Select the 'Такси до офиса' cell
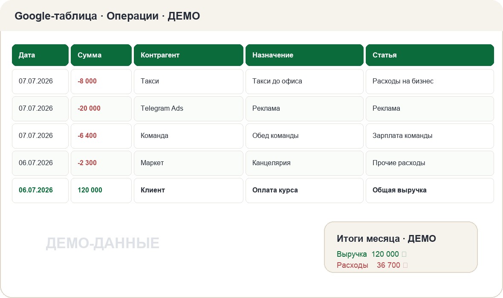The width and height of the screenshot is (503, 298). pos(304,81)
